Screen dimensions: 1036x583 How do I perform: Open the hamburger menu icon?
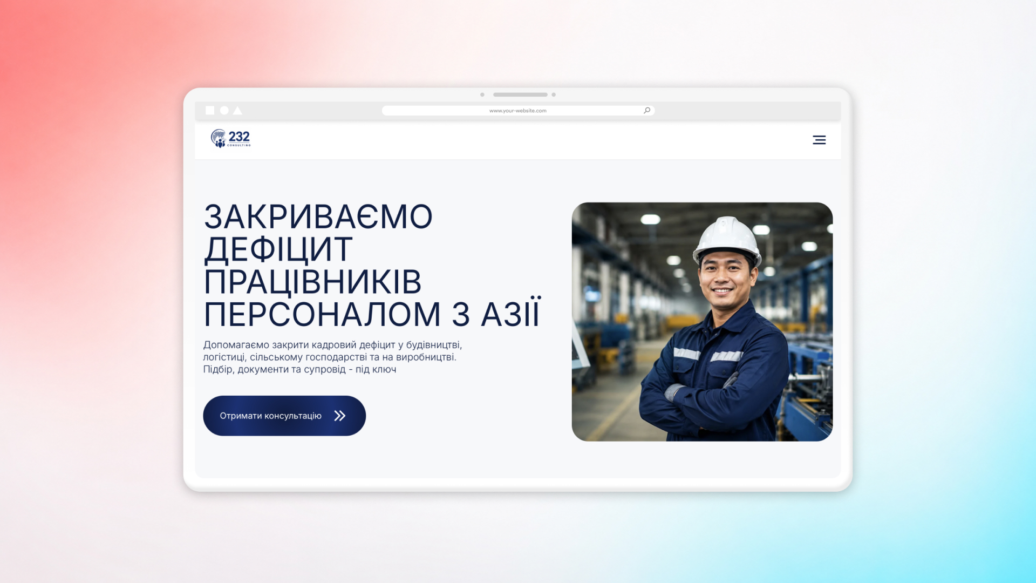pos(819,140)
